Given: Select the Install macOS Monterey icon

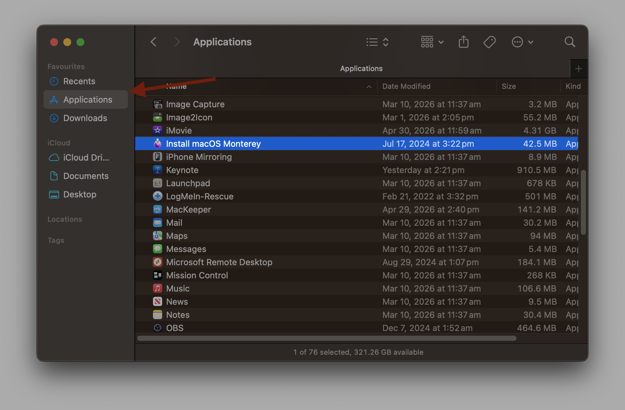Looking at the screenshot, I should coord(158,144).
